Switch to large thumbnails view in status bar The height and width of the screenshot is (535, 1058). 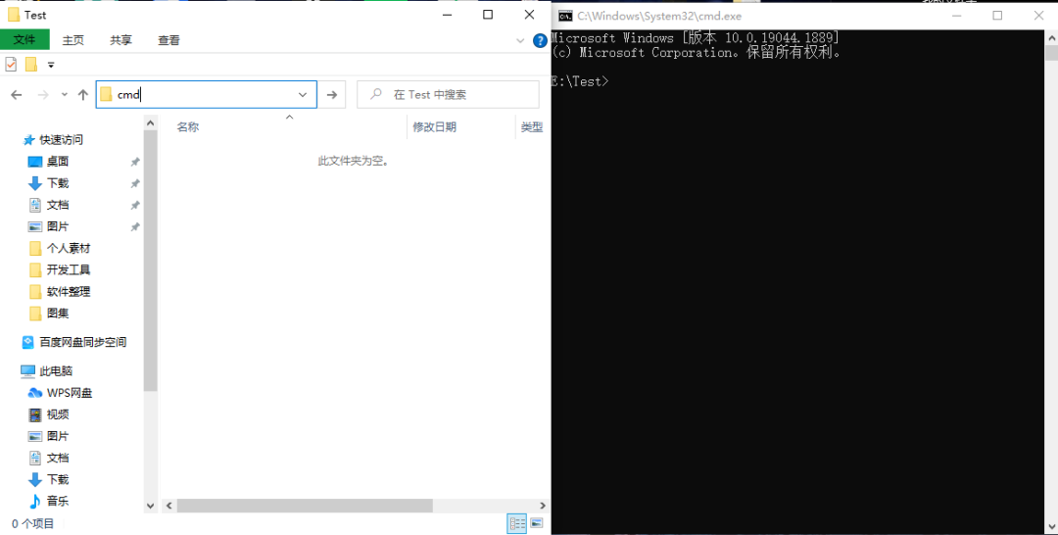coord(536,524)
